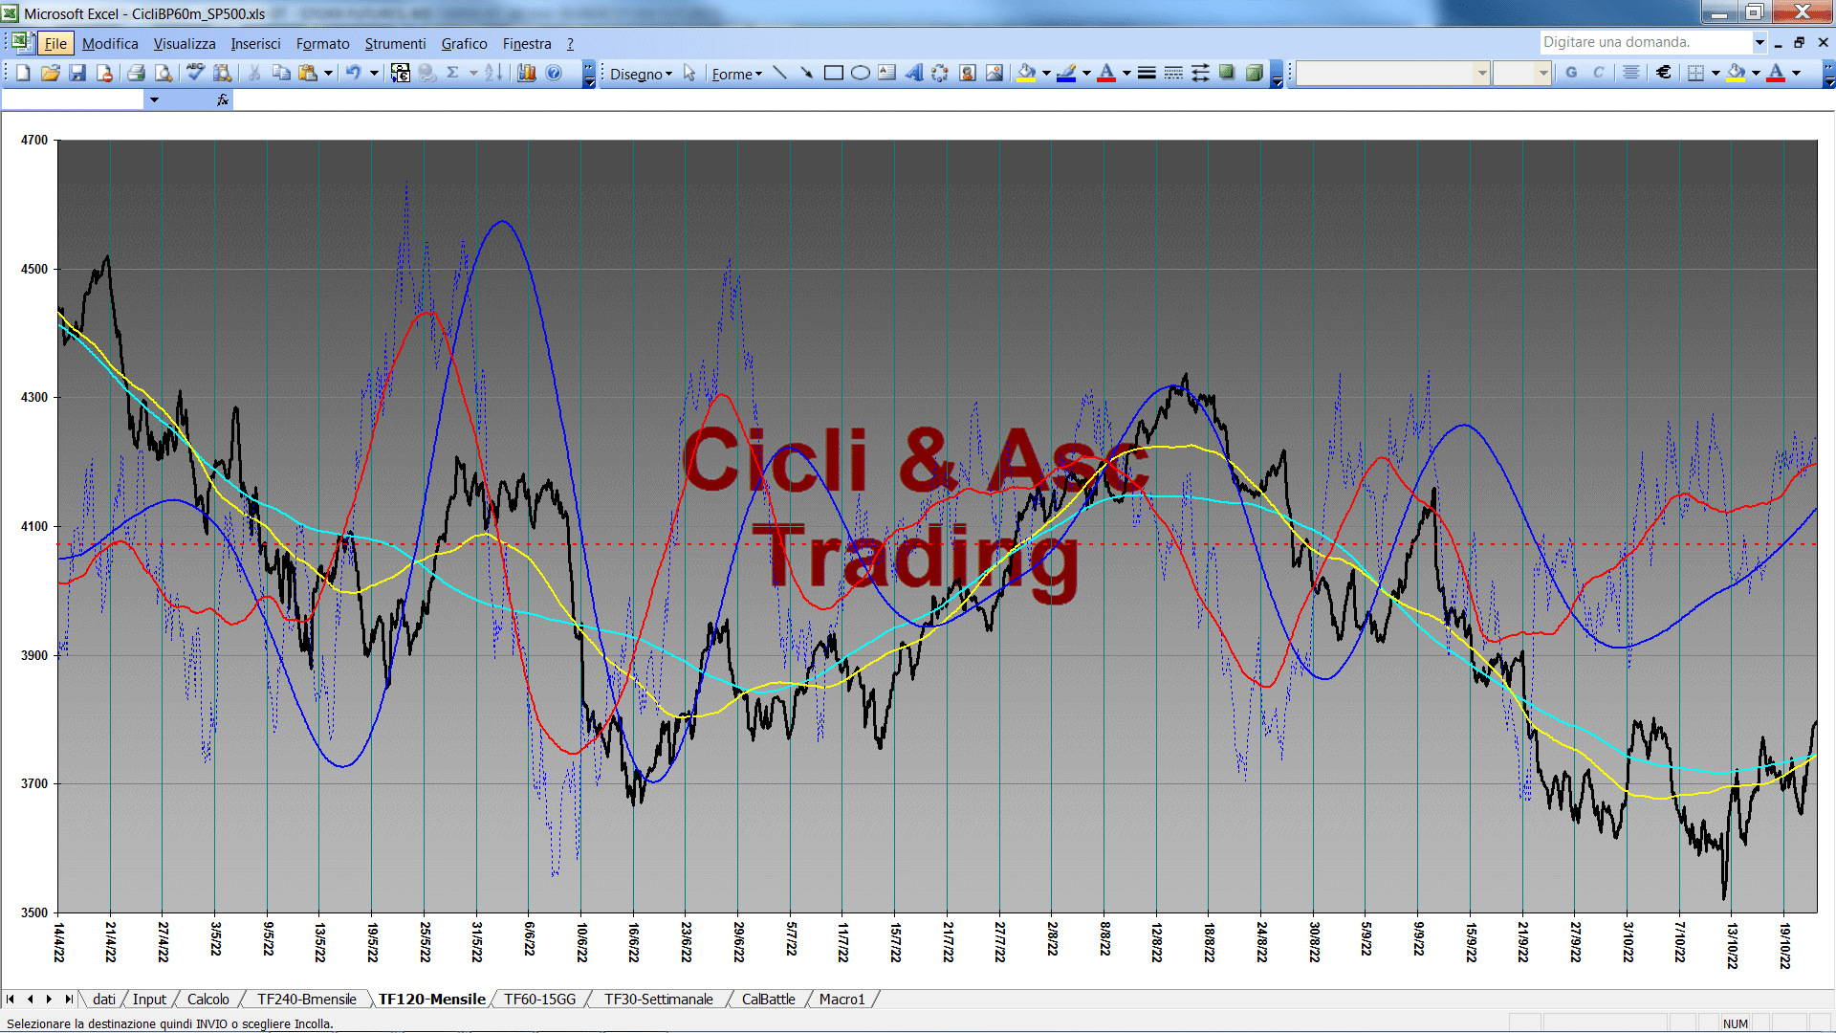Click the function fx button
1836x1033 pixels.
[223, 99]
